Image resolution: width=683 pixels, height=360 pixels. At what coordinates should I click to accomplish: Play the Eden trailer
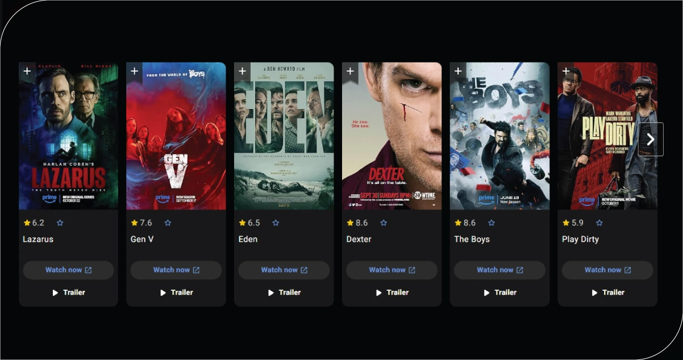point(284,292)
